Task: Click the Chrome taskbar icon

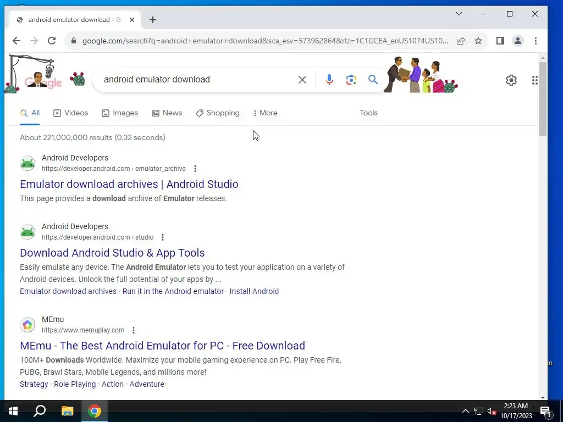Action: click(x=95, y=411)
